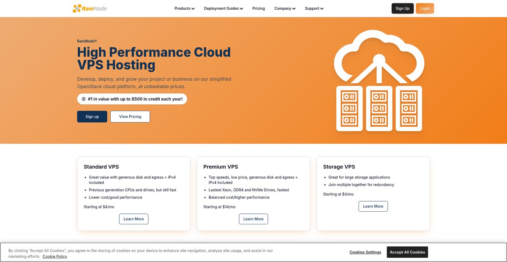Click the Premium VPS card heading
This screenshot has width=507, height=262.
pyautogui.click(x=221, y=167)
